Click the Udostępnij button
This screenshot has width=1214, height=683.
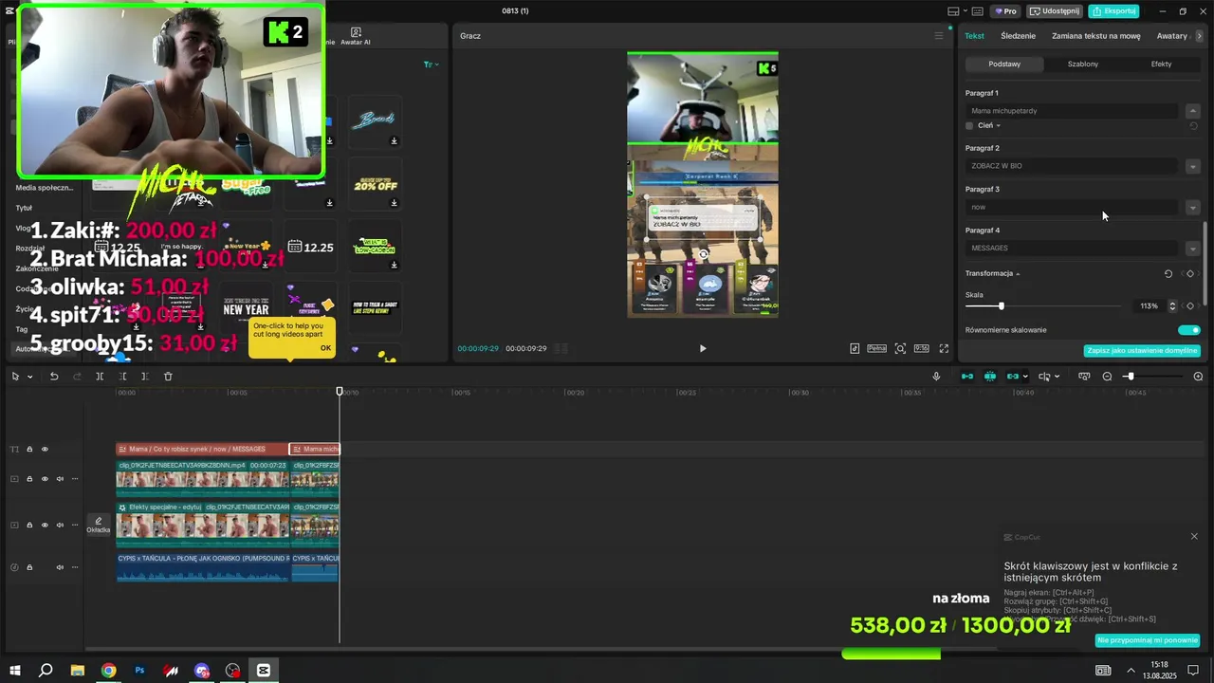[1055, 11]
